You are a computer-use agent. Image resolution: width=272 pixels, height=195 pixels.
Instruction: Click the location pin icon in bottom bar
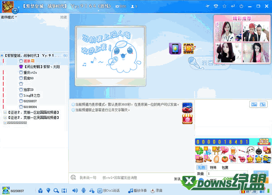(48, 190)
